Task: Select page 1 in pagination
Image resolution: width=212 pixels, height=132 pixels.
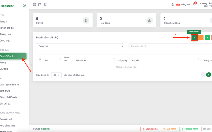Action: coord(209,75)
